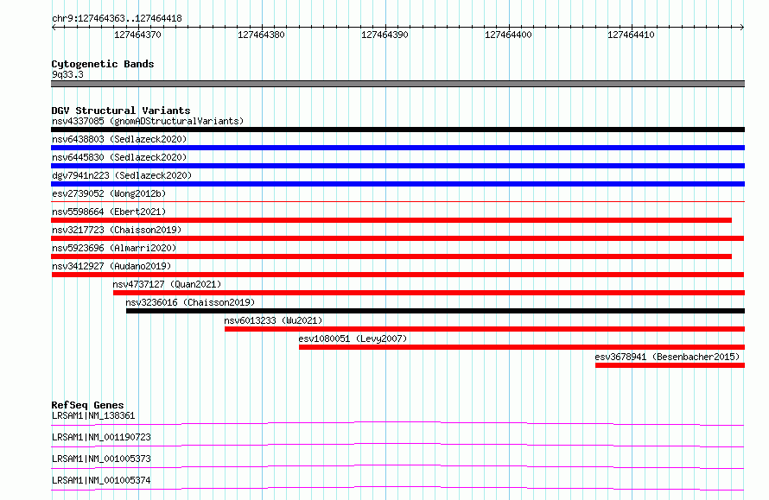Click the left arrowhead of the coordinate ruler

click(x=54, y=28)
